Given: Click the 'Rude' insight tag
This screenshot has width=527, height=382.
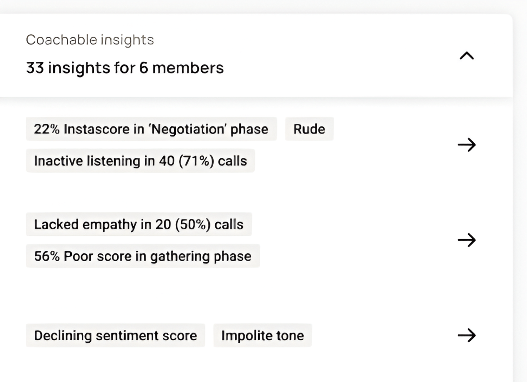Looking at the screenshot, I should pyautogui.click(x=309, y=129).
